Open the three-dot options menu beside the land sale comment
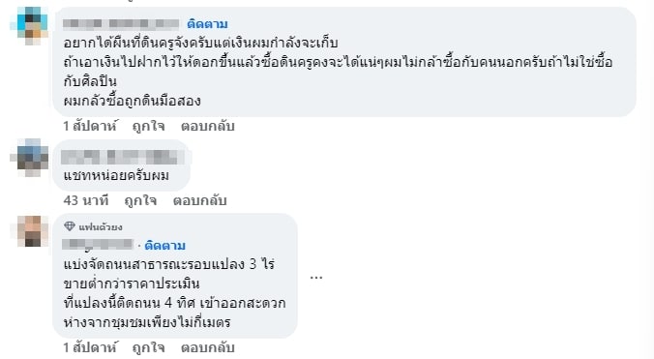 [316, 278]
